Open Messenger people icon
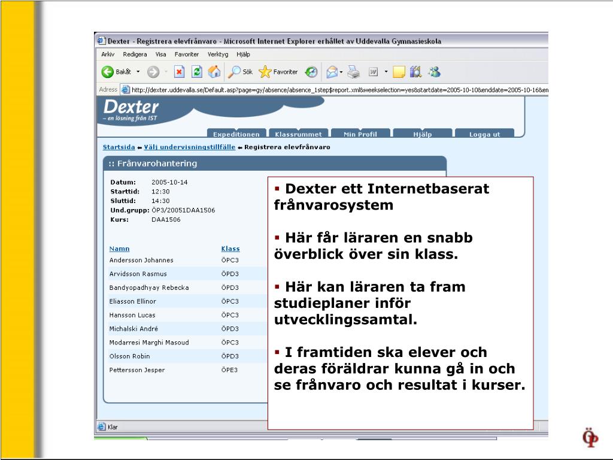613x460 pixels. (434, 72)
